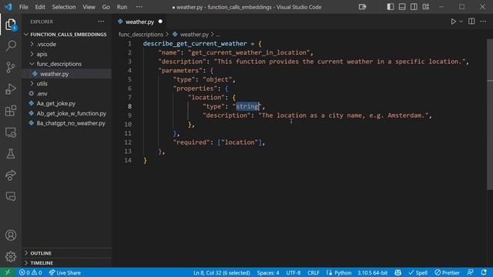Screen dimensions: 493x277
Task: Open Ab_get_joke_w_function.py file
Action: tap(66, 113)
